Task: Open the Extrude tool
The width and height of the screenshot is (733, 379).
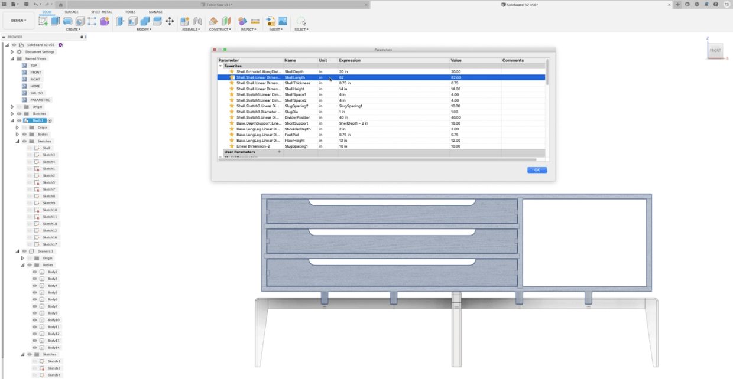Action: click(55, 20)
